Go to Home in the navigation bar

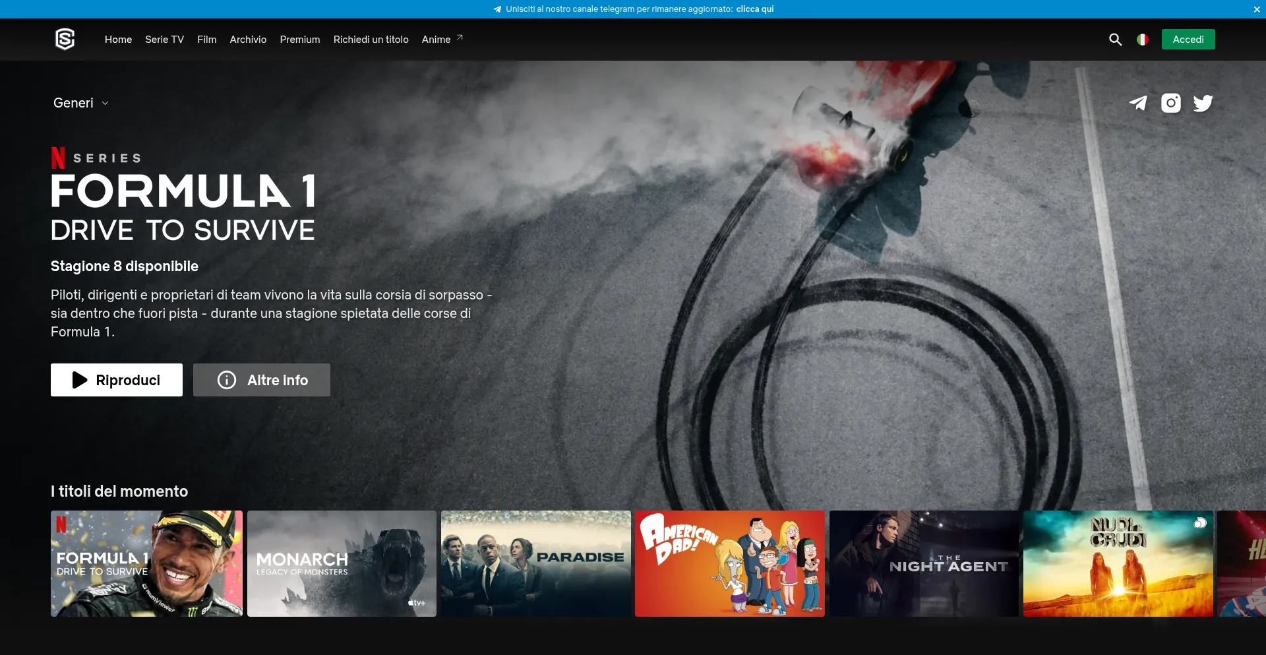coord(118,40)
